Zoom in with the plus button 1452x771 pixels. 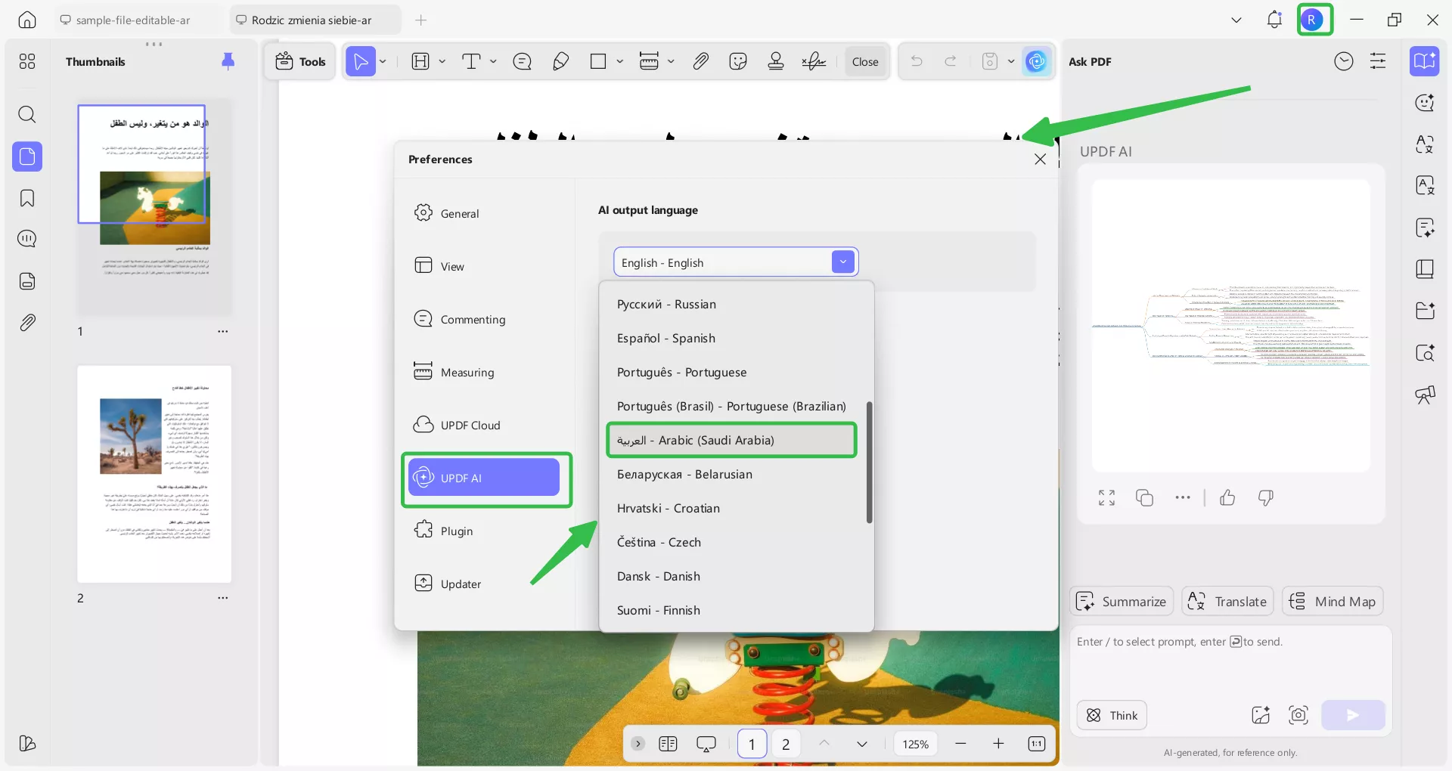[x=998, y=744]
